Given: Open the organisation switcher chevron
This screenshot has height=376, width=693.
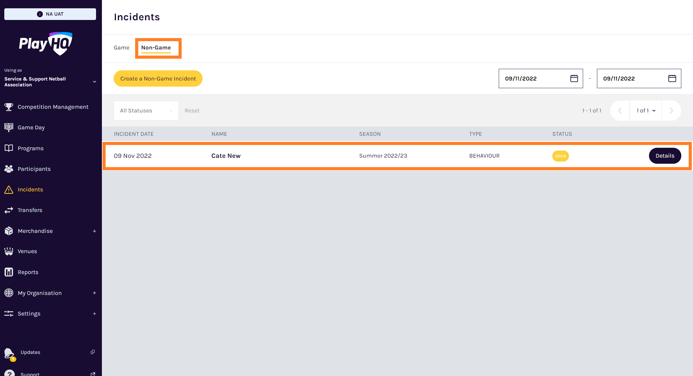Looking at the screenshot, I should pos(95,82).
